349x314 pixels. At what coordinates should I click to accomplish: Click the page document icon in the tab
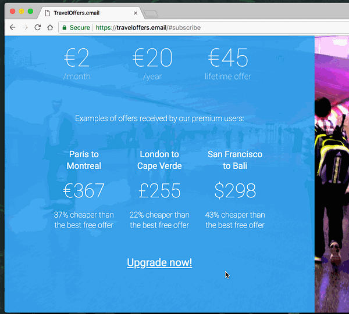click(47, 13)
